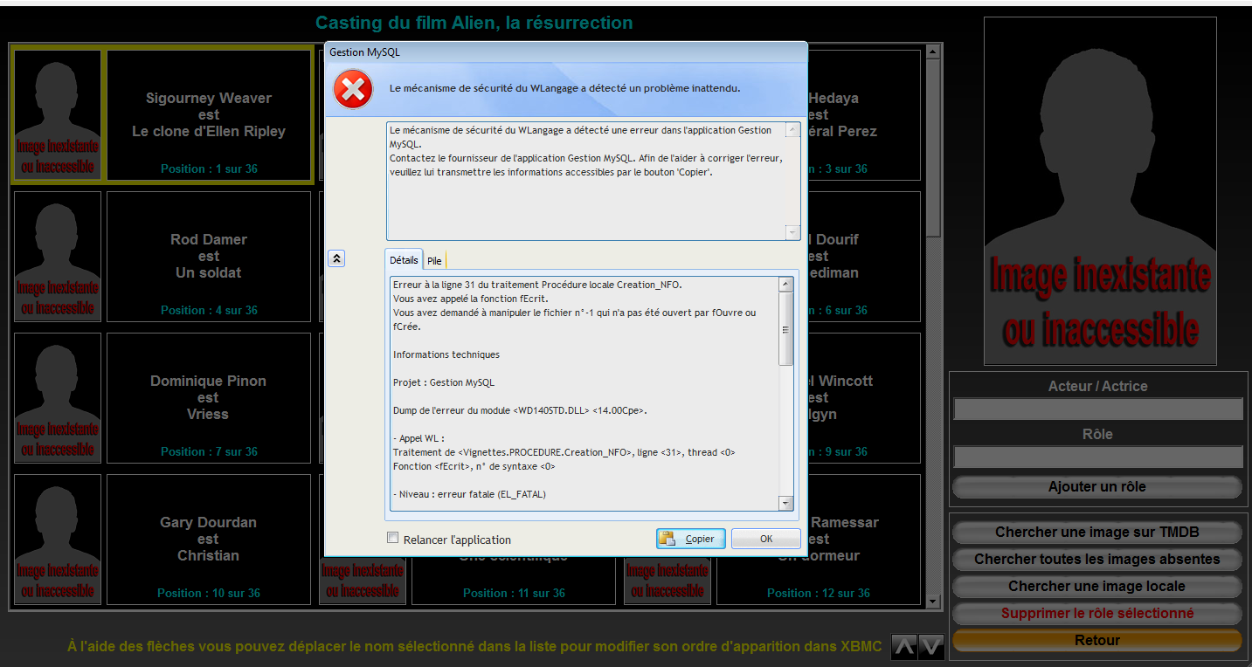Click the Projet : Gestion MySQL line
Viewport: 1252px width, 667px height.
click(444, 382)
